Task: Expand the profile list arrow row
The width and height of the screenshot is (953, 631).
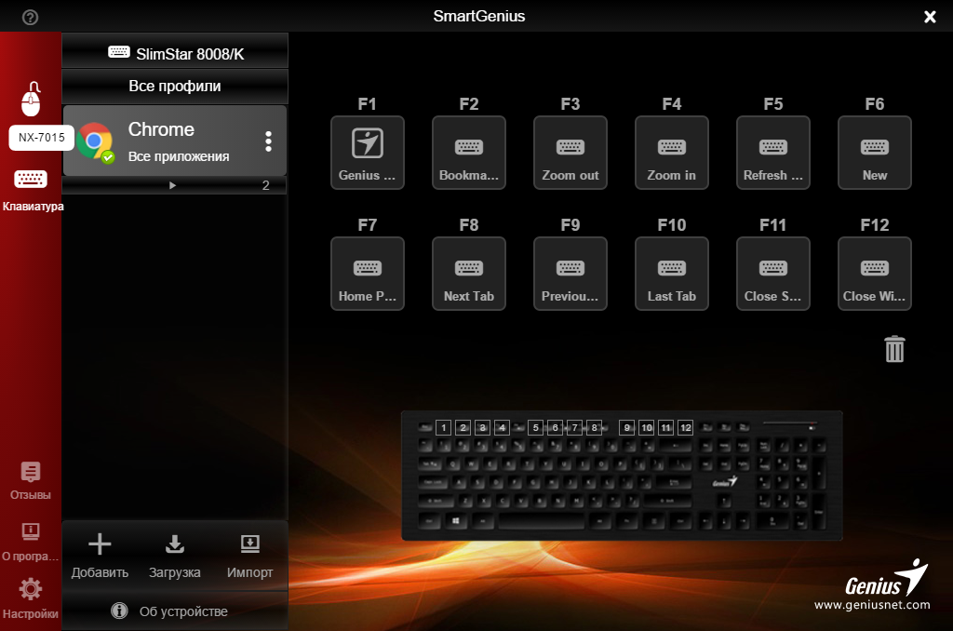Action: click(x=175, y=185)
